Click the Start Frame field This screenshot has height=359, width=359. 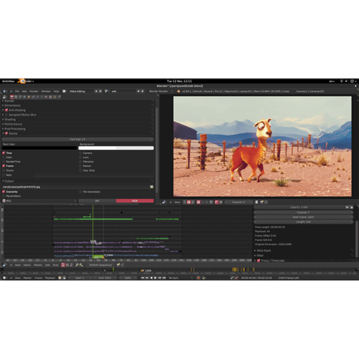point(303,217)
